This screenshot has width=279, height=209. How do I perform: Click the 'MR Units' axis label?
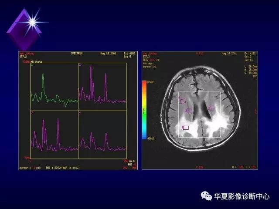coord(36,62)
